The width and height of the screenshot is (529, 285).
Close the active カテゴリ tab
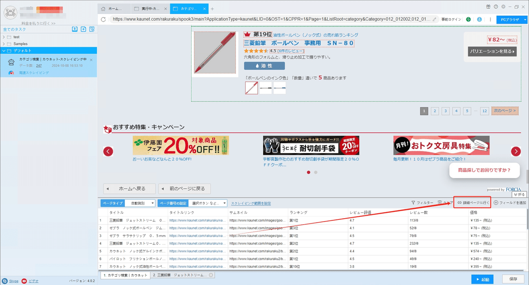(204, 9)
